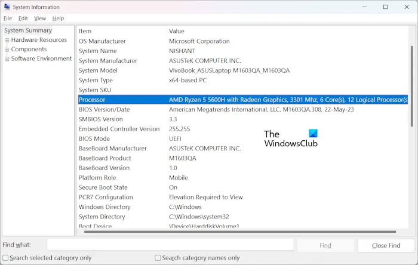
Task: Select the Components tree item
Action: (29, 49)
